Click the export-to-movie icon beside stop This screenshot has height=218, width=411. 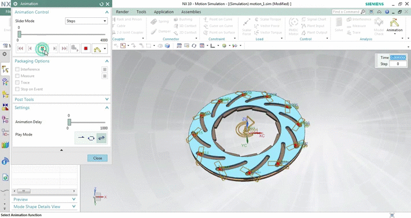click(x=75, y=48)
